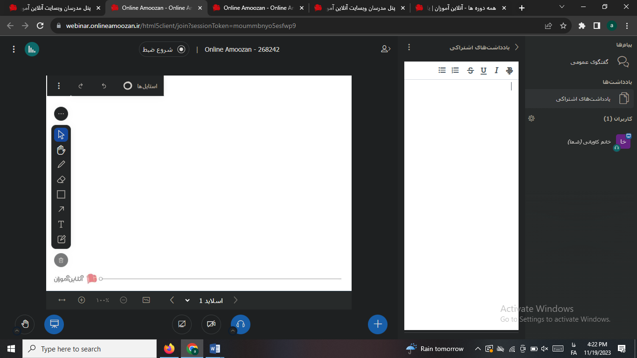Open the blue plus actions button
Image resolution: width=637 pixels, height=358 pixels.
(378, 324)
